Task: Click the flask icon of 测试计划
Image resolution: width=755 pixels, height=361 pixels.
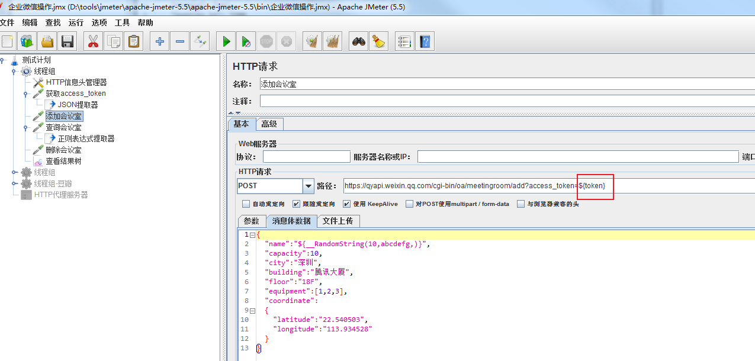Action: tap(15, 60)
